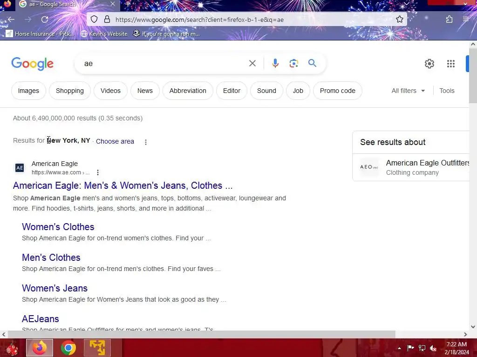Open the Firefox hamburger application menu
477x357 pixels.
pyautogui.click(x=466, y=20)
